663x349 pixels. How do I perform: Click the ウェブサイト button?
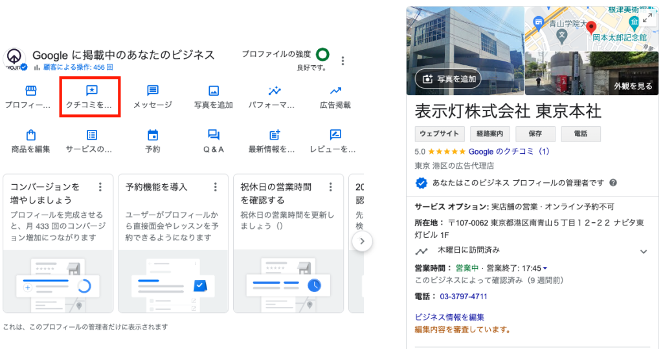(x=440, y=134)
